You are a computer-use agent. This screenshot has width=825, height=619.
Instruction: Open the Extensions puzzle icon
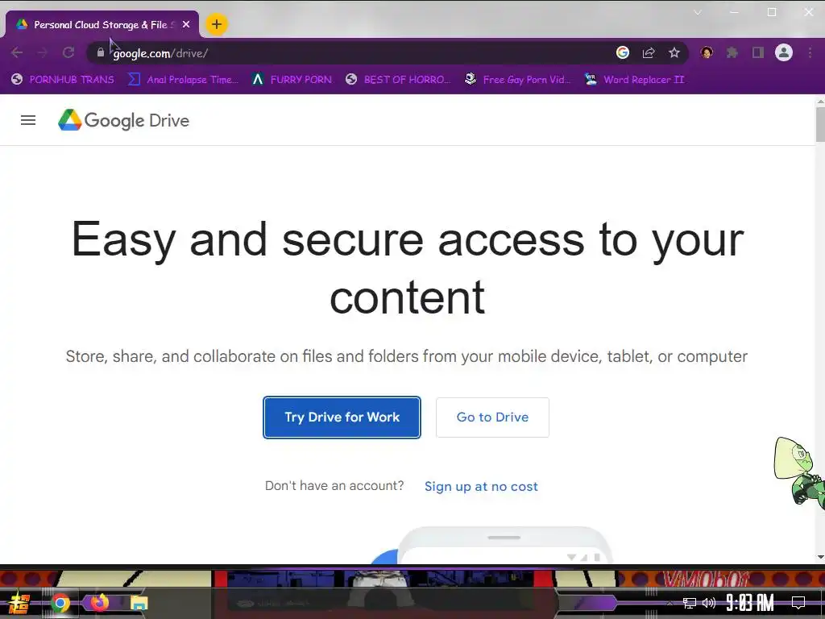click(x=732, y=52)
